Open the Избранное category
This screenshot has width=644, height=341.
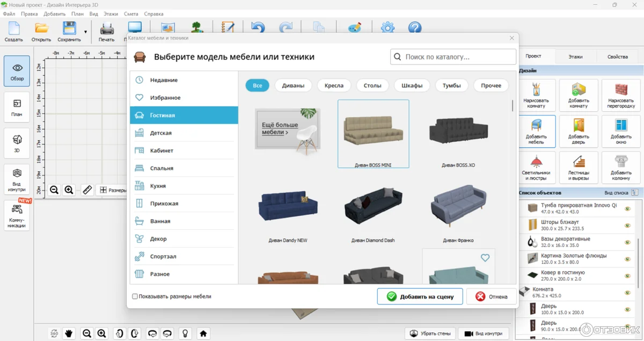(184, 98)
